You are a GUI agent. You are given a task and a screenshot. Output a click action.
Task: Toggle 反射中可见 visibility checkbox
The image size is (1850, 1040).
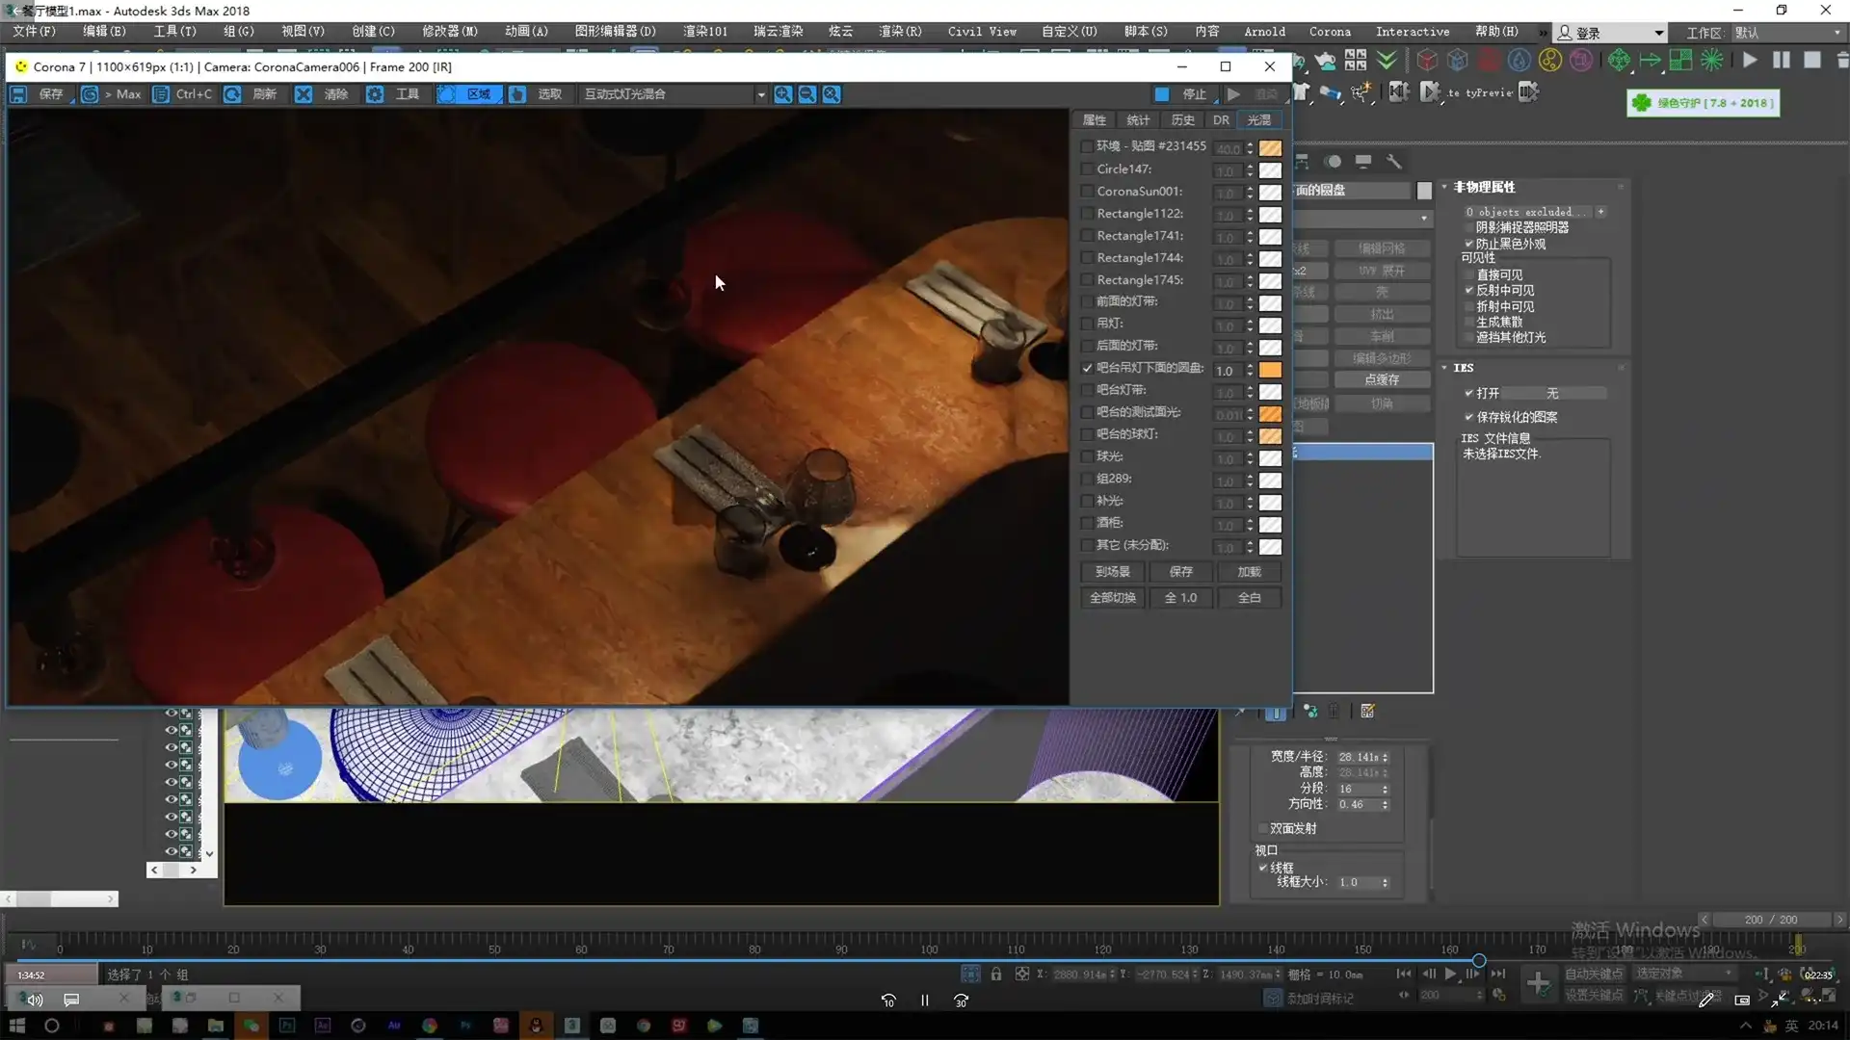click(1469, 290)
